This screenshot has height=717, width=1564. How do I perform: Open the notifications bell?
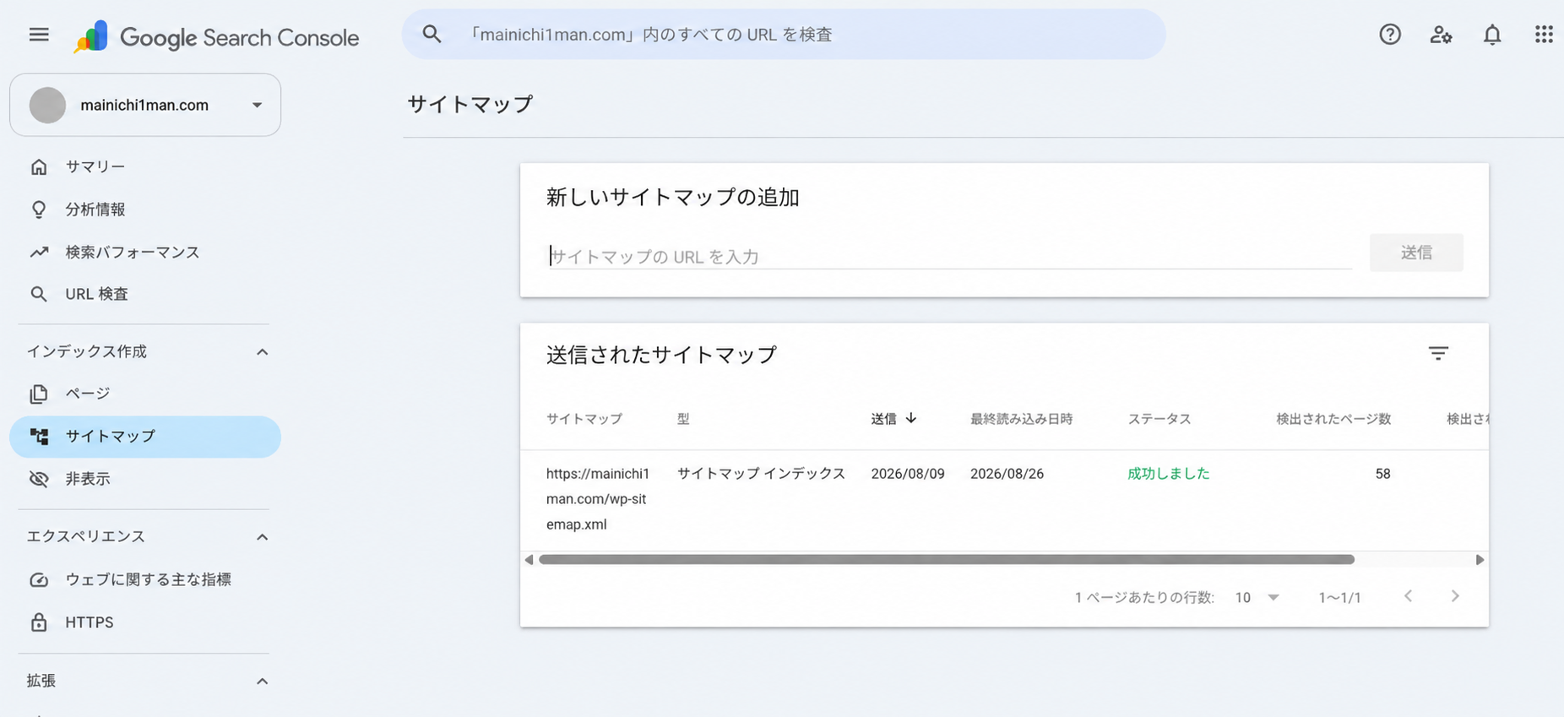tap(1492, 35)
